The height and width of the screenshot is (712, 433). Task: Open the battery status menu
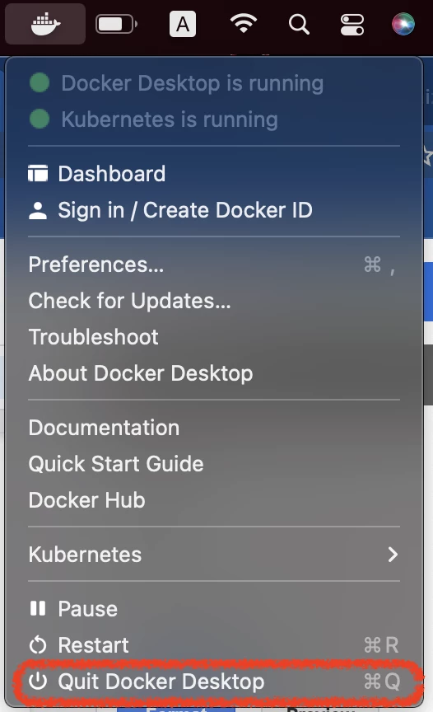point(117,24)
